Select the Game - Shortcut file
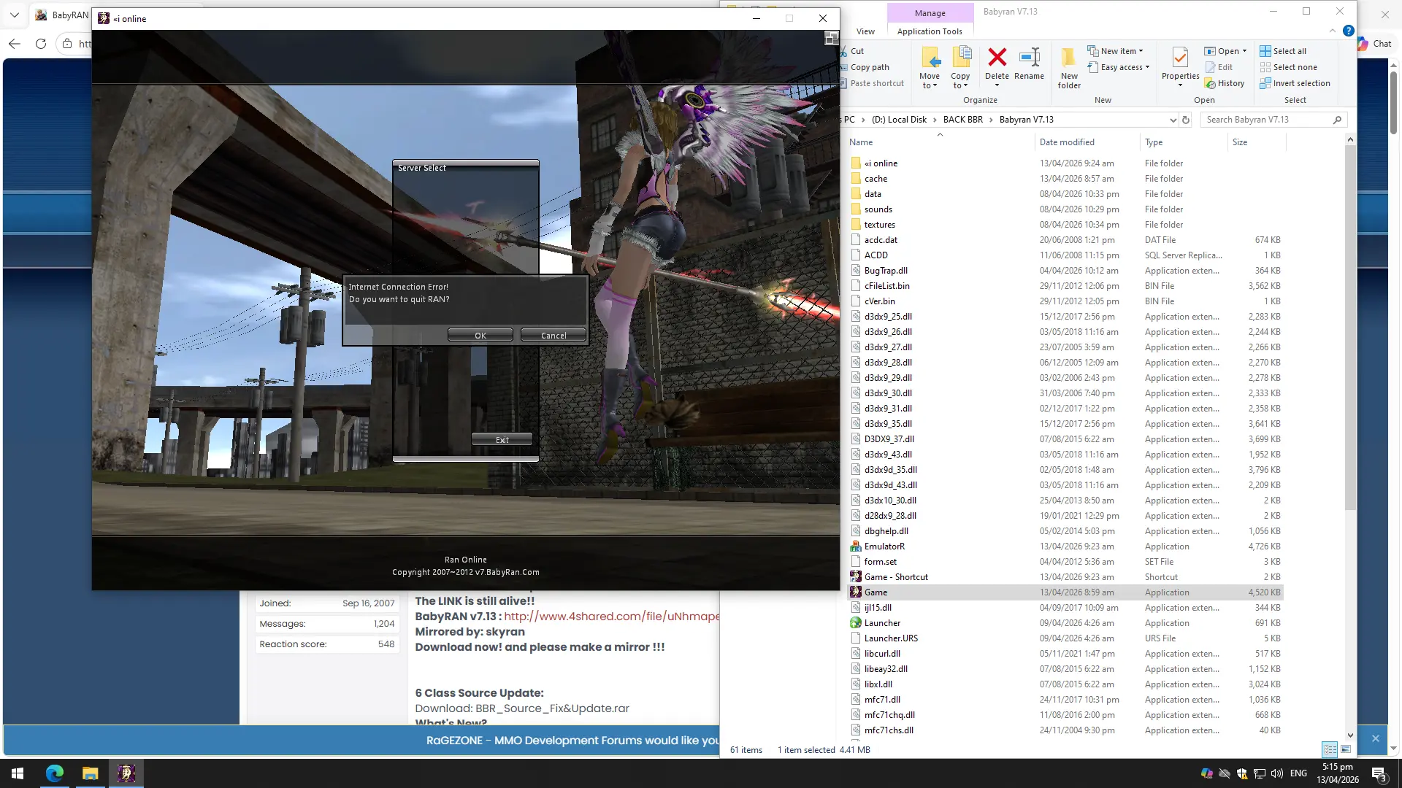This screenshot has width=1402, height=788. point(1065,577)
